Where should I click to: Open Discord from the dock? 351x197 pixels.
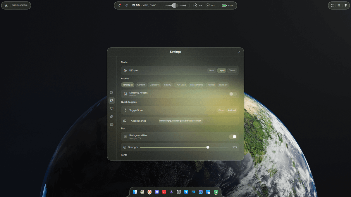[157, 192]
